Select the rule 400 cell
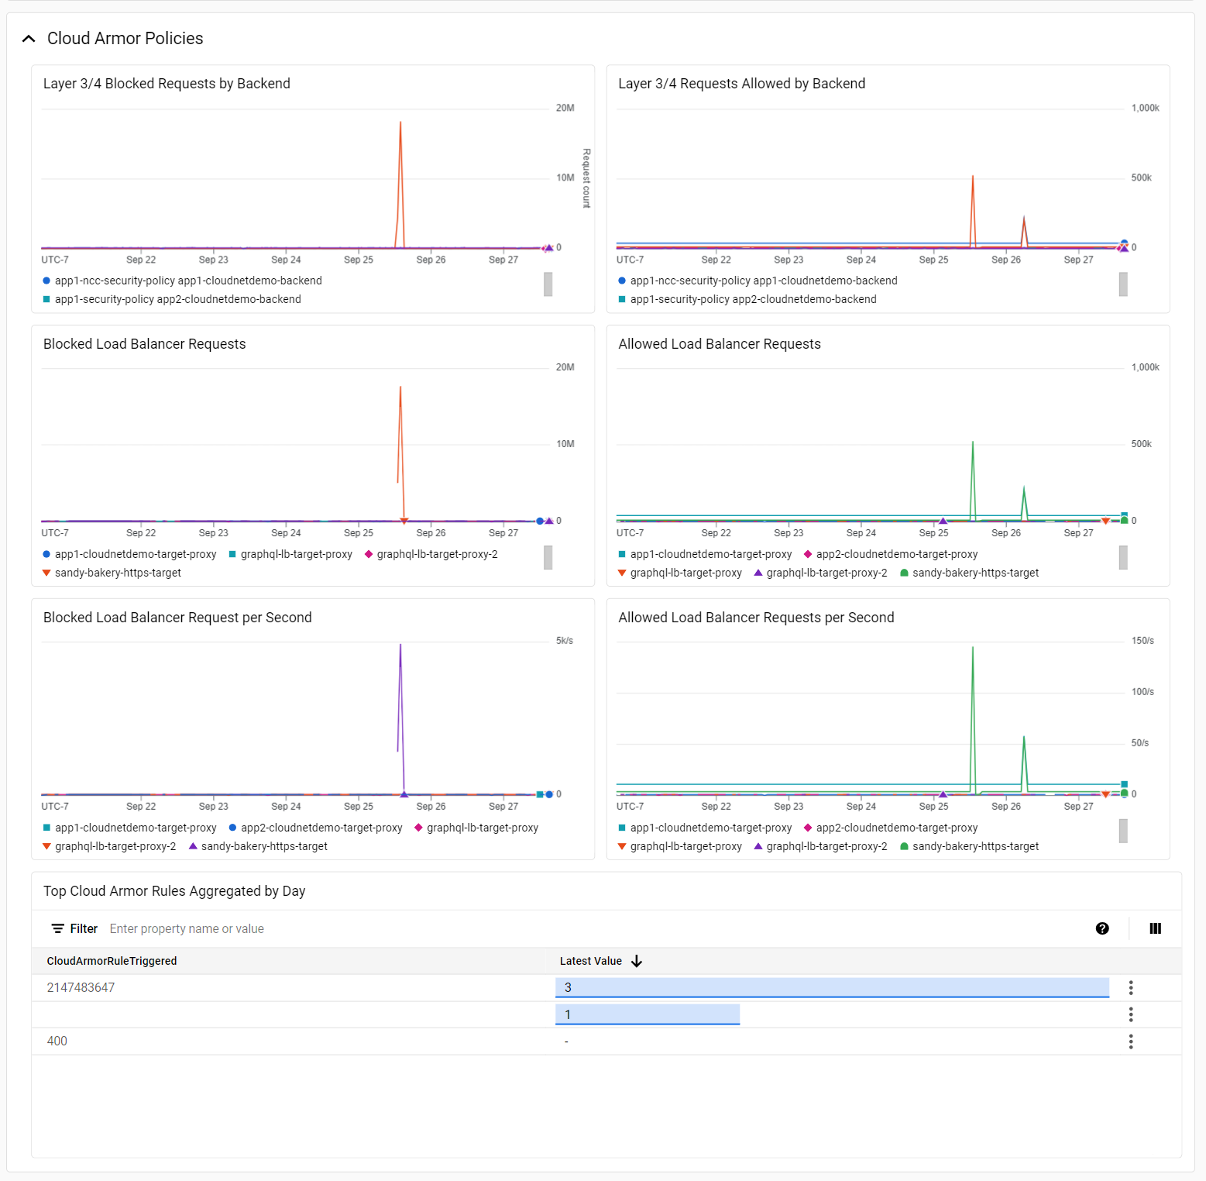 [57, 1042]
